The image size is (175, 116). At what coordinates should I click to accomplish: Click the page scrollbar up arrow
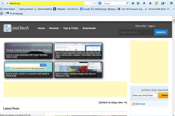coord(174,17)
